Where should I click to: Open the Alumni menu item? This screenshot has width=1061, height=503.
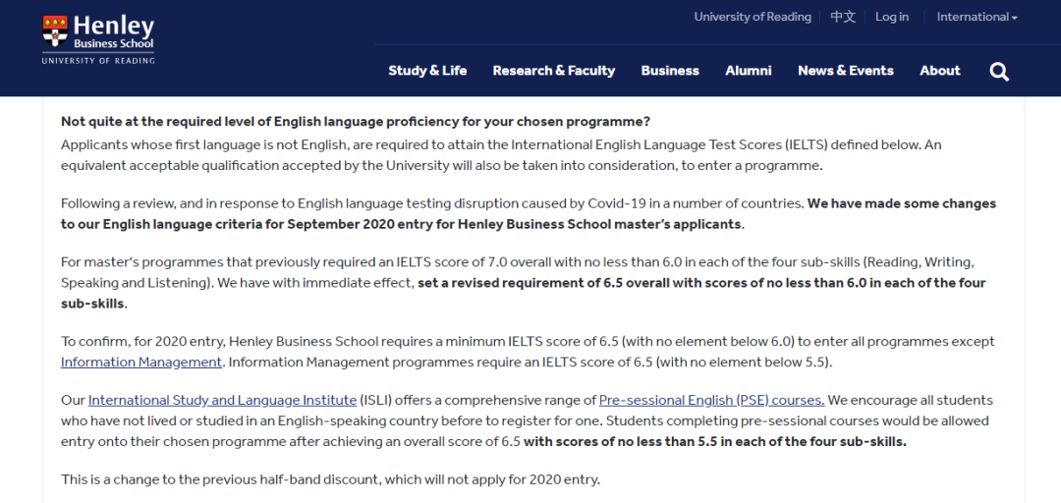coord(748,71)
